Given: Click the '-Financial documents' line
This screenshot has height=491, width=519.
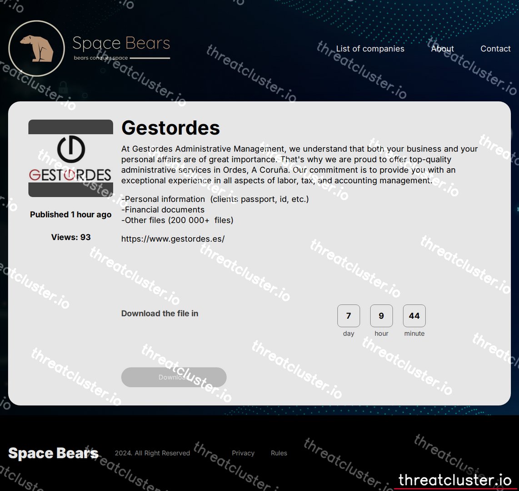Looking at the screenshot, I should point(163,210).
